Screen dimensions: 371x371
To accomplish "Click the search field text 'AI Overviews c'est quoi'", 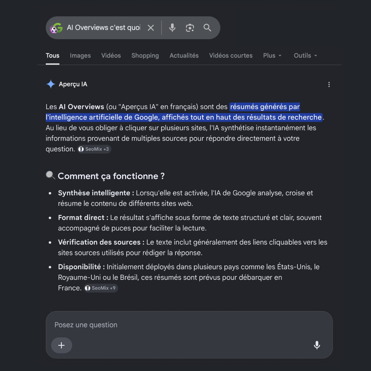I will [104, 28].
